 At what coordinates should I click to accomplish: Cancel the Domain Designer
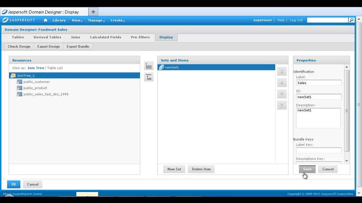pyautogui.click(x=33, y=184)
